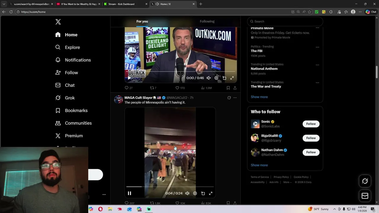Viewport: 379px width, 213px height.
Task: Follow Nathan Dahm
Action: (x=311, y=152)
